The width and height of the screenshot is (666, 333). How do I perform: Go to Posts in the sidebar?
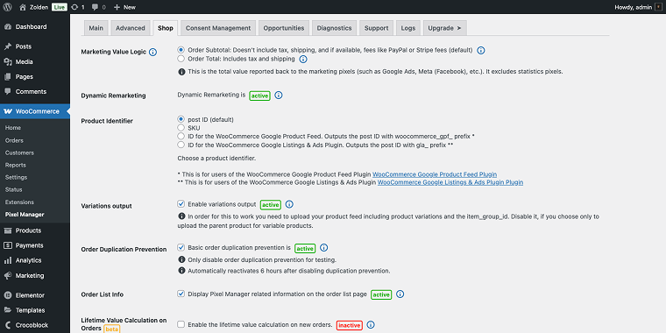35,46
